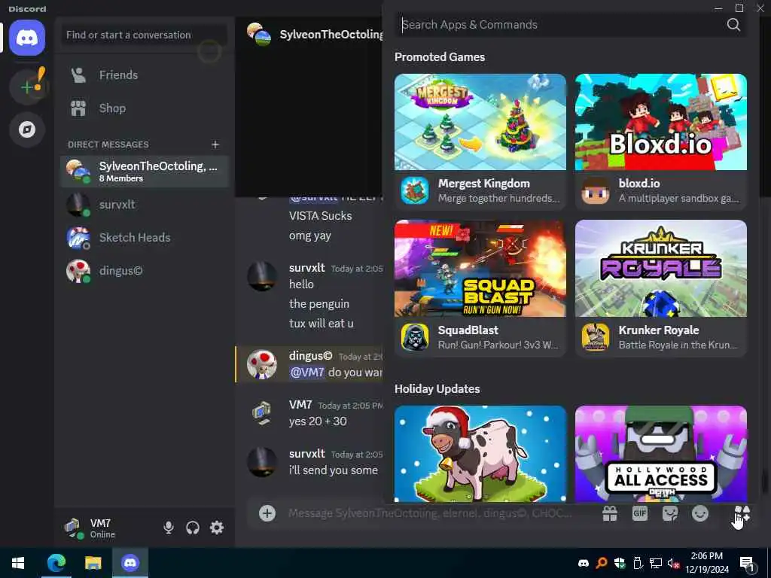Open User Settings gear
771x578 pixels.
click(217, 528)
